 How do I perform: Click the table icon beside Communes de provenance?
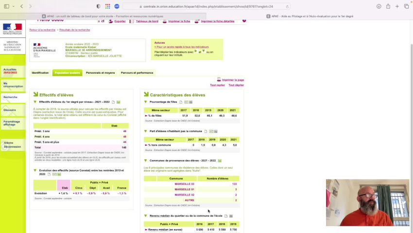[220, 161]
